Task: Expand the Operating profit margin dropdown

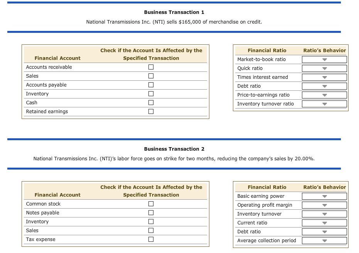Action: pos(324,205)
